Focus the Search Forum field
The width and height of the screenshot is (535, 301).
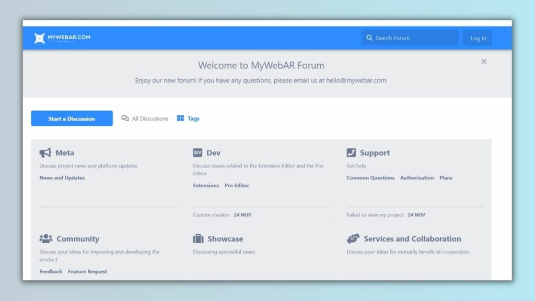pyautogui.click(x=413, y=38)
